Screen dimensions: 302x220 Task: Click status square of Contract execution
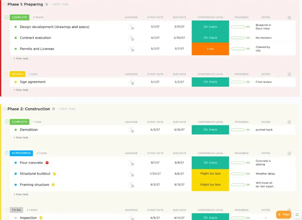(x=16, y=38)
